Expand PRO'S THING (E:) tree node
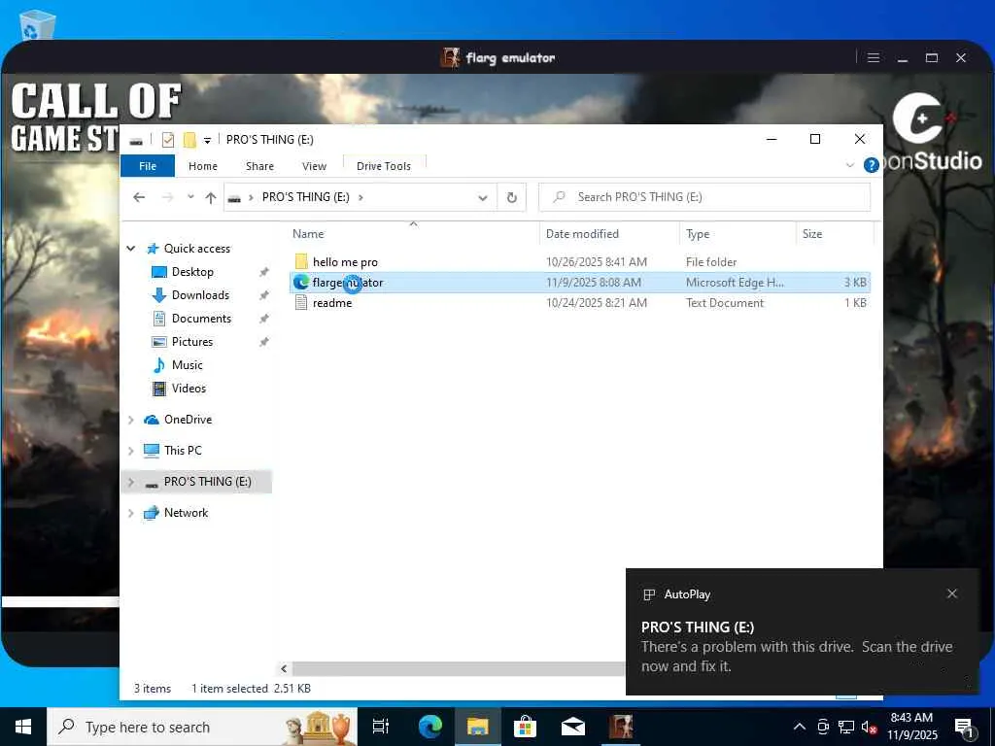The width and height of the screenshot is (995, 746). click(x=131, y=482)
